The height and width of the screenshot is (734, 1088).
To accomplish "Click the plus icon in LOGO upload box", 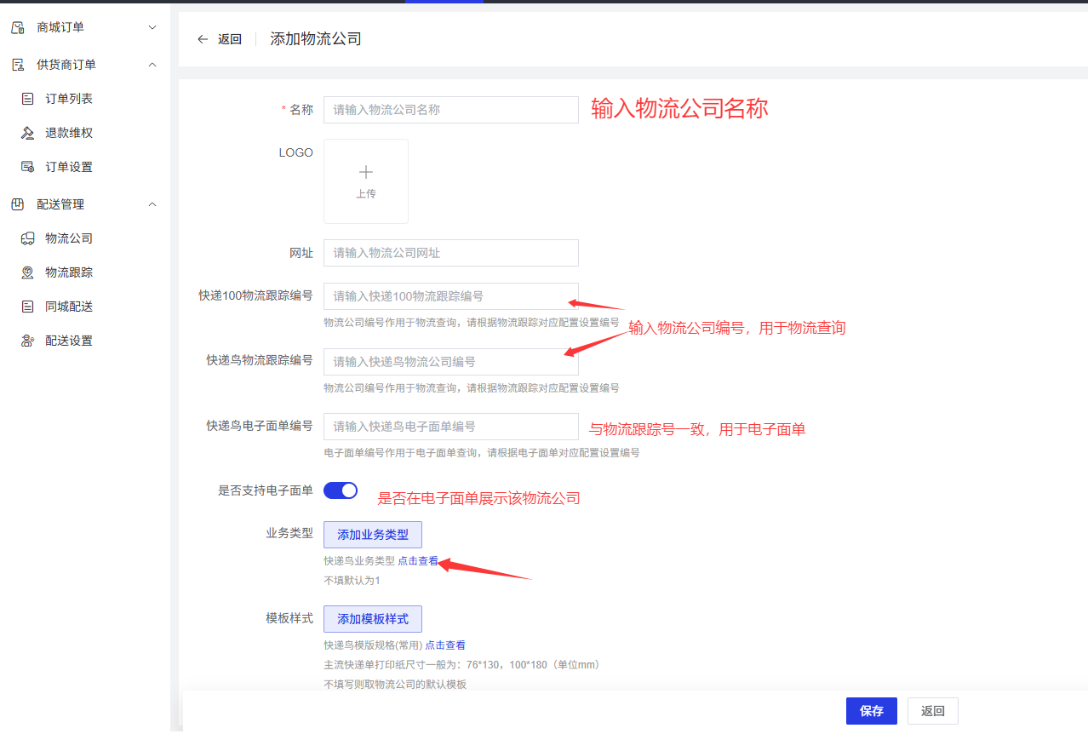I will point(366,172).
